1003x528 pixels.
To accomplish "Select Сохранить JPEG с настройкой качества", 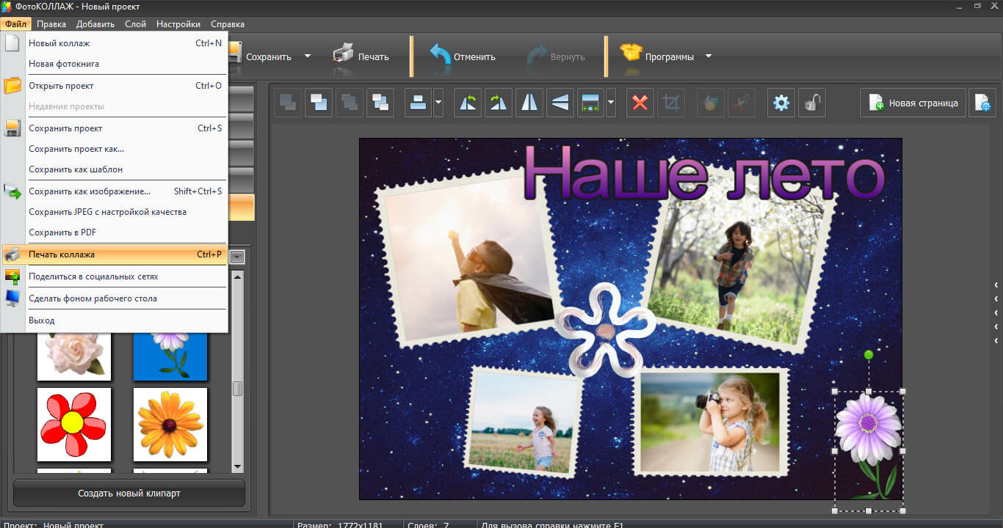I will 115,212.
